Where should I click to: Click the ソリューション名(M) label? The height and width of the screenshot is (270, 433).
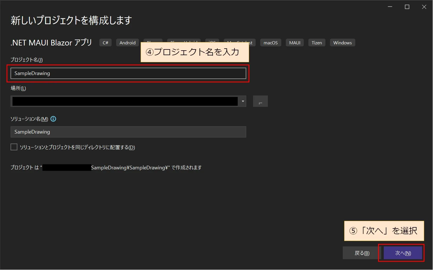pyautogui.click(x=29, y=119)
